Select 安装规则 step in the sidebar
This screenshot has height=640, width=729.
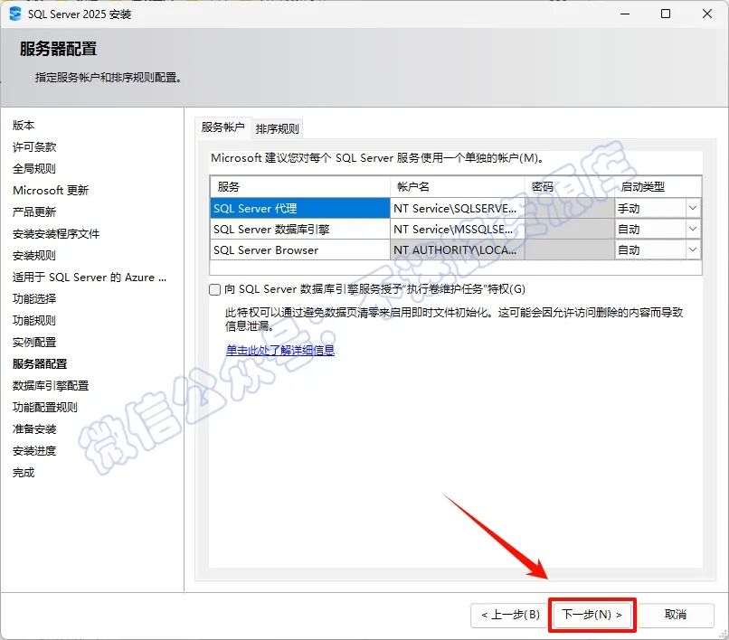pos(34,255)
